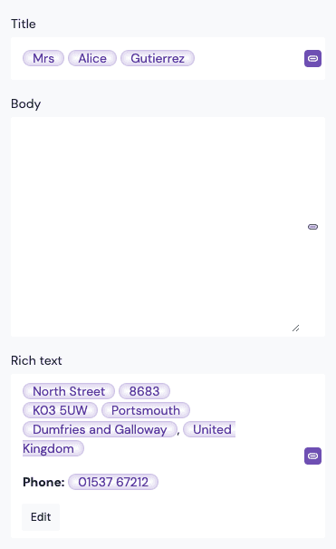
Task: Select the KO3 5UW postcode tag
Action: tap(60, 410)
